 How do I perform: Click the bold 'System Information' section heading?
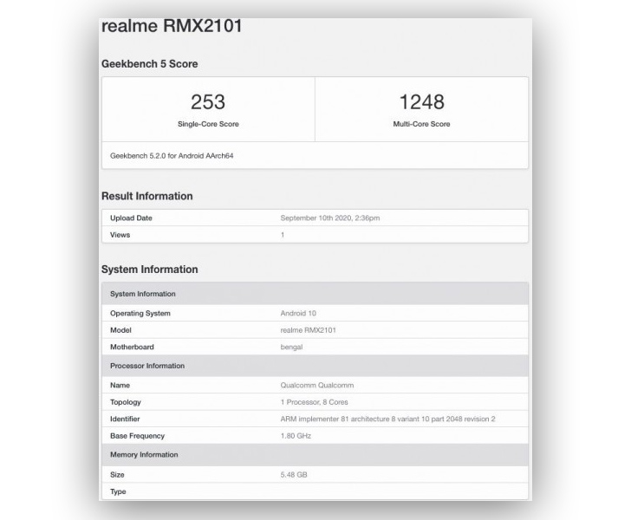pos(150,270)
